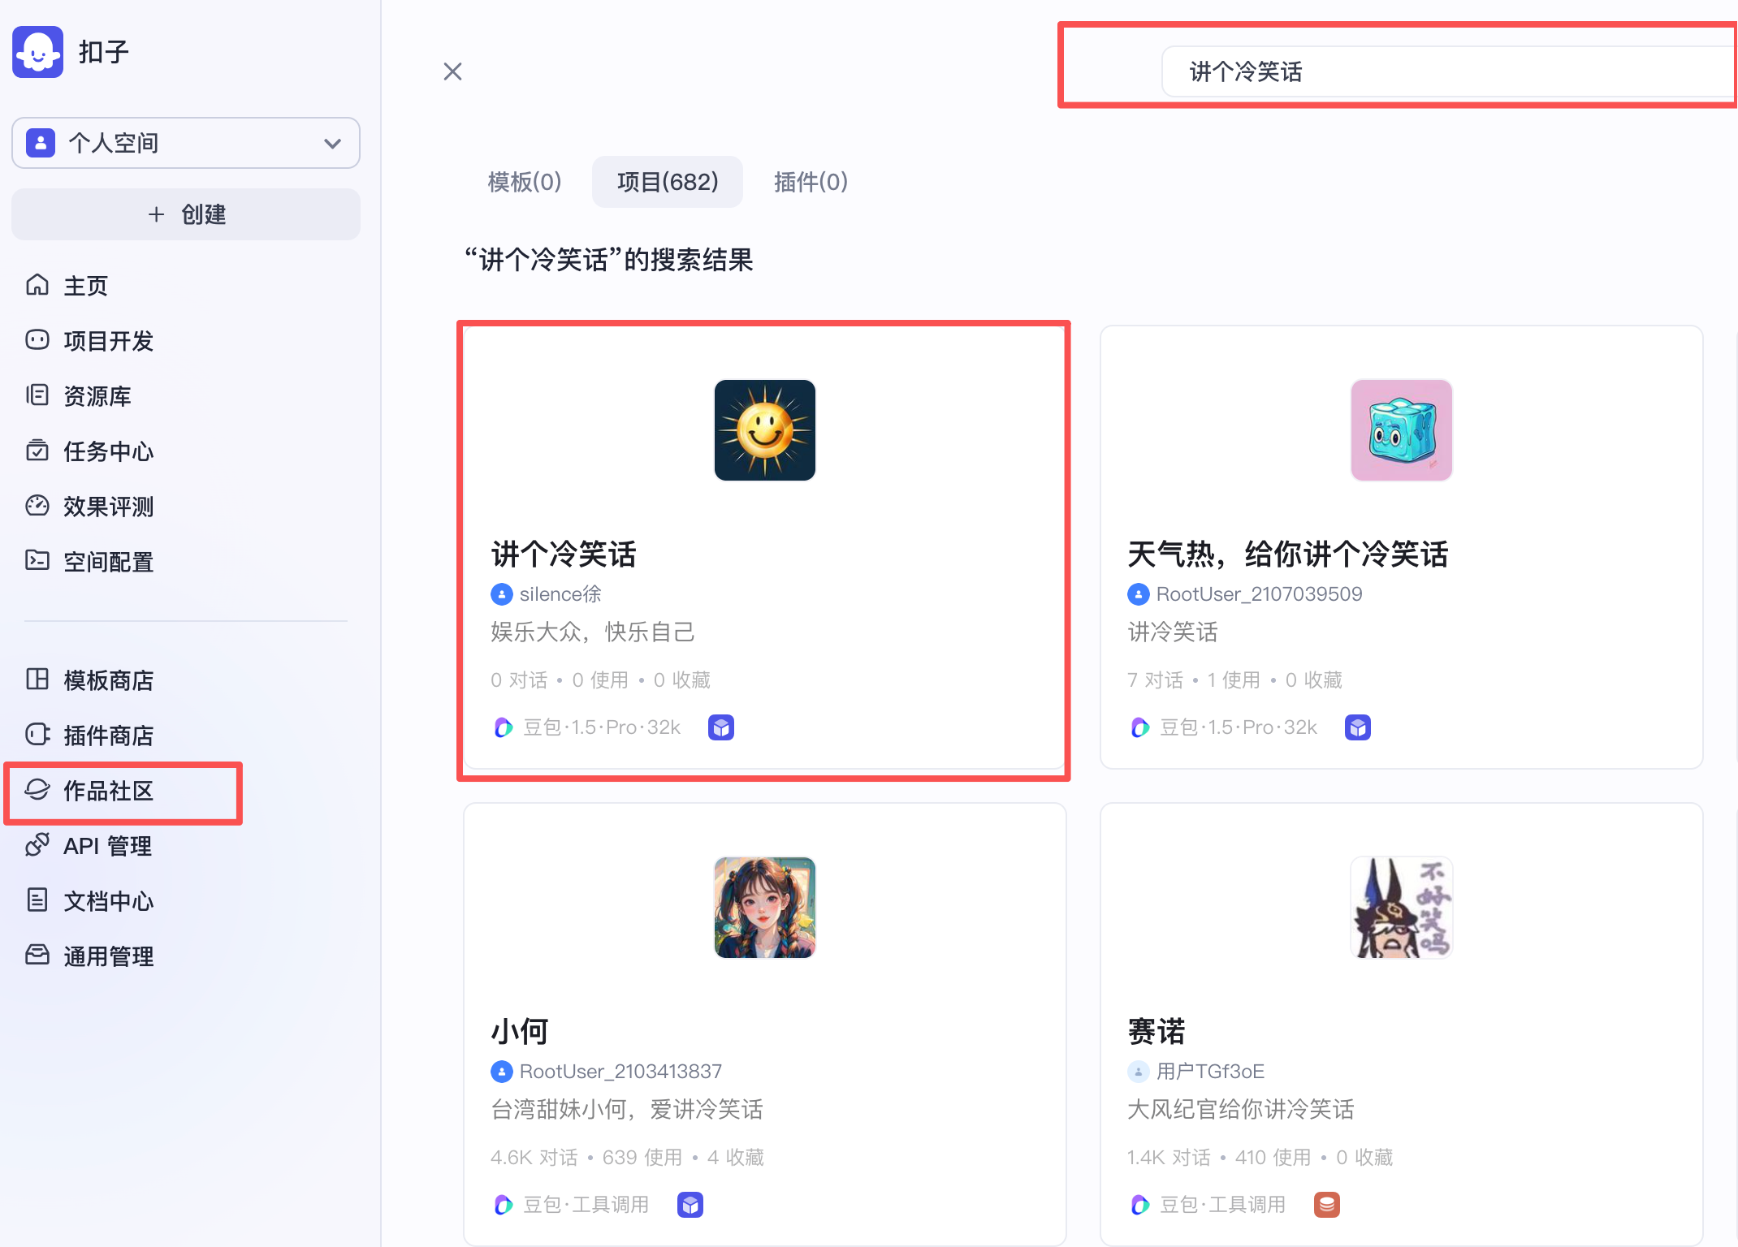1738x1247 pixels.
Task: Open 任务中心 task center
Action: [x=107, y=451]
